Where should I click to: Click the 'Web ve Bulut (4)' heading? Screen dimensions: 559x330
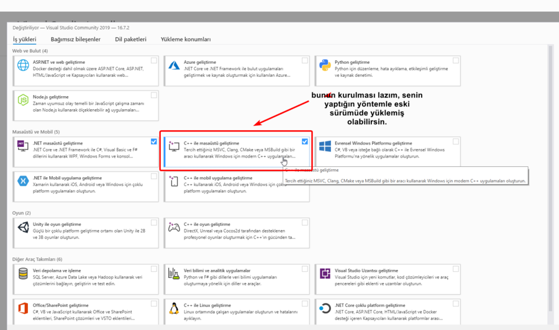pyautogui.click(x=30, y=51)
